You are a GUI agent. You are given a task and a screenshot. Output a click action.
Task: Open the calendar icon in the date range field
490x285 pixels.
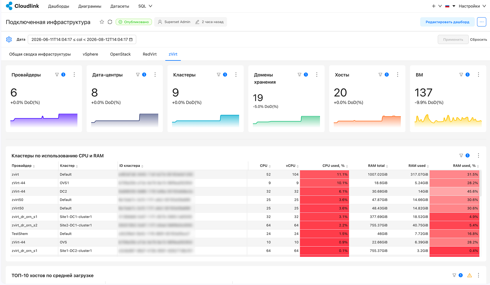[x=131, y=39]
